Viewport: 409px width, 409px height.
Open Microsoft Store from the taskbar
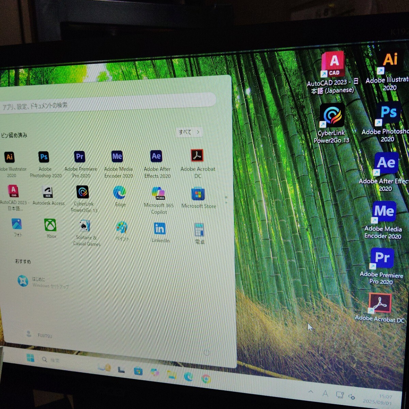pos(138,370)
